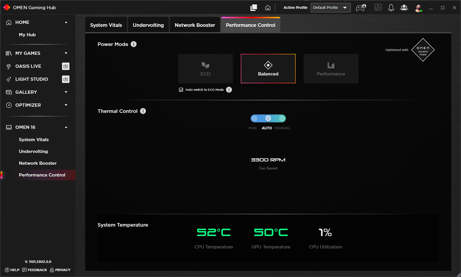This screenshot has height=277, width=461.
Task: Click the PRIVACY link at bottom
Action: point(60,270)
